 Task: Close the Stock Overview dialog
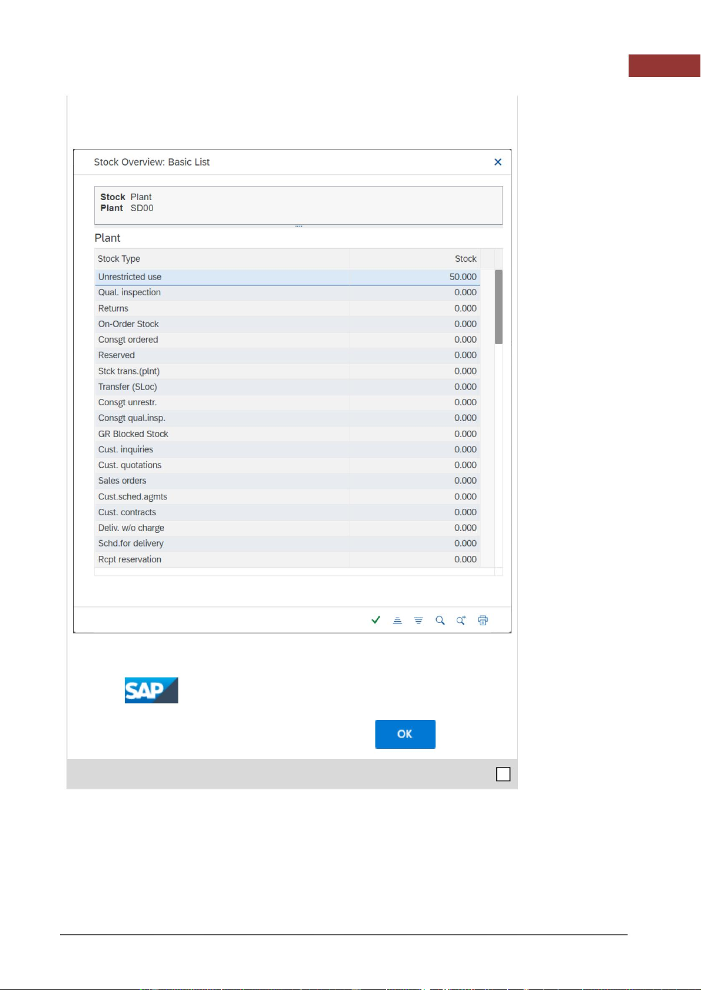(x=498, y=162)
